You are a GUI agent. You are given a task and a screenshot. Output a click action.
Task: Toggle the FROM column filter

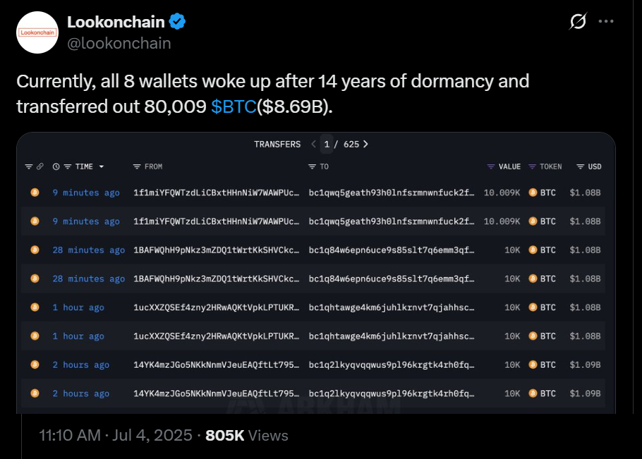tap(137, 167)
